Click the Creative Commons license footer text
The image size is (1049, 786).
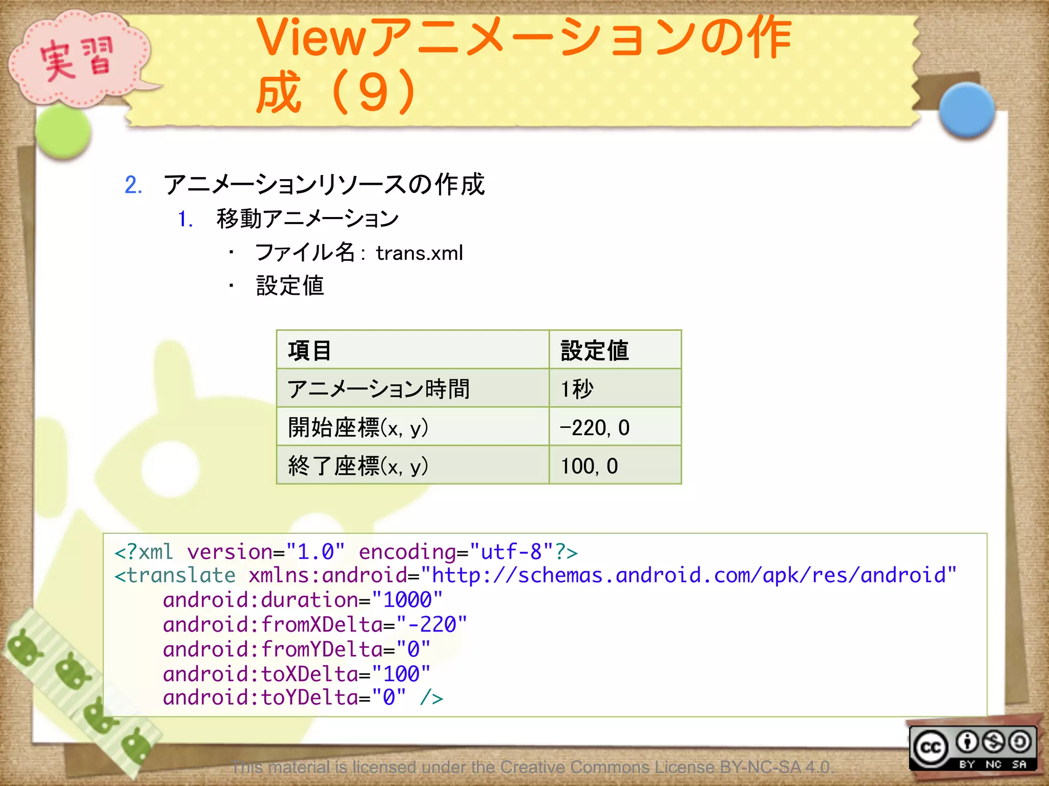click(x=533, y=767)
